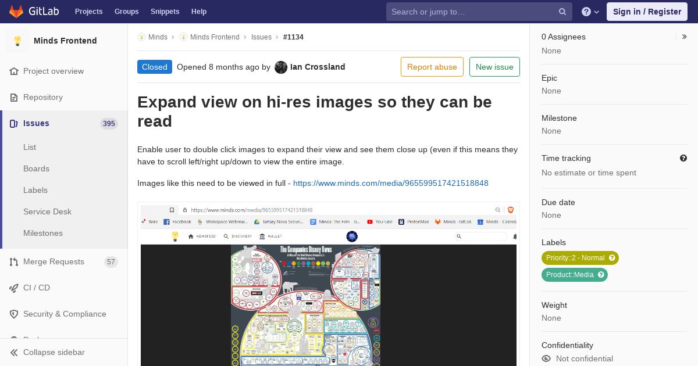Click the Epic heading
698x366 pixels.
pyautogui.click(x=549, y=78)
